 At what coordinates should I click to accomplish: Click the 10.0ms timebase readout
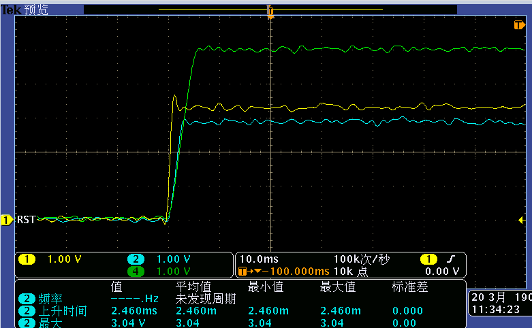point(259,259)
